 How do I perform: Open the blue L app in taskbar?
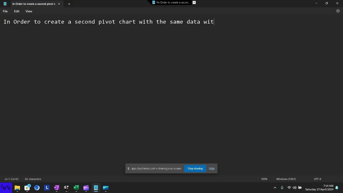coord(47,188)
